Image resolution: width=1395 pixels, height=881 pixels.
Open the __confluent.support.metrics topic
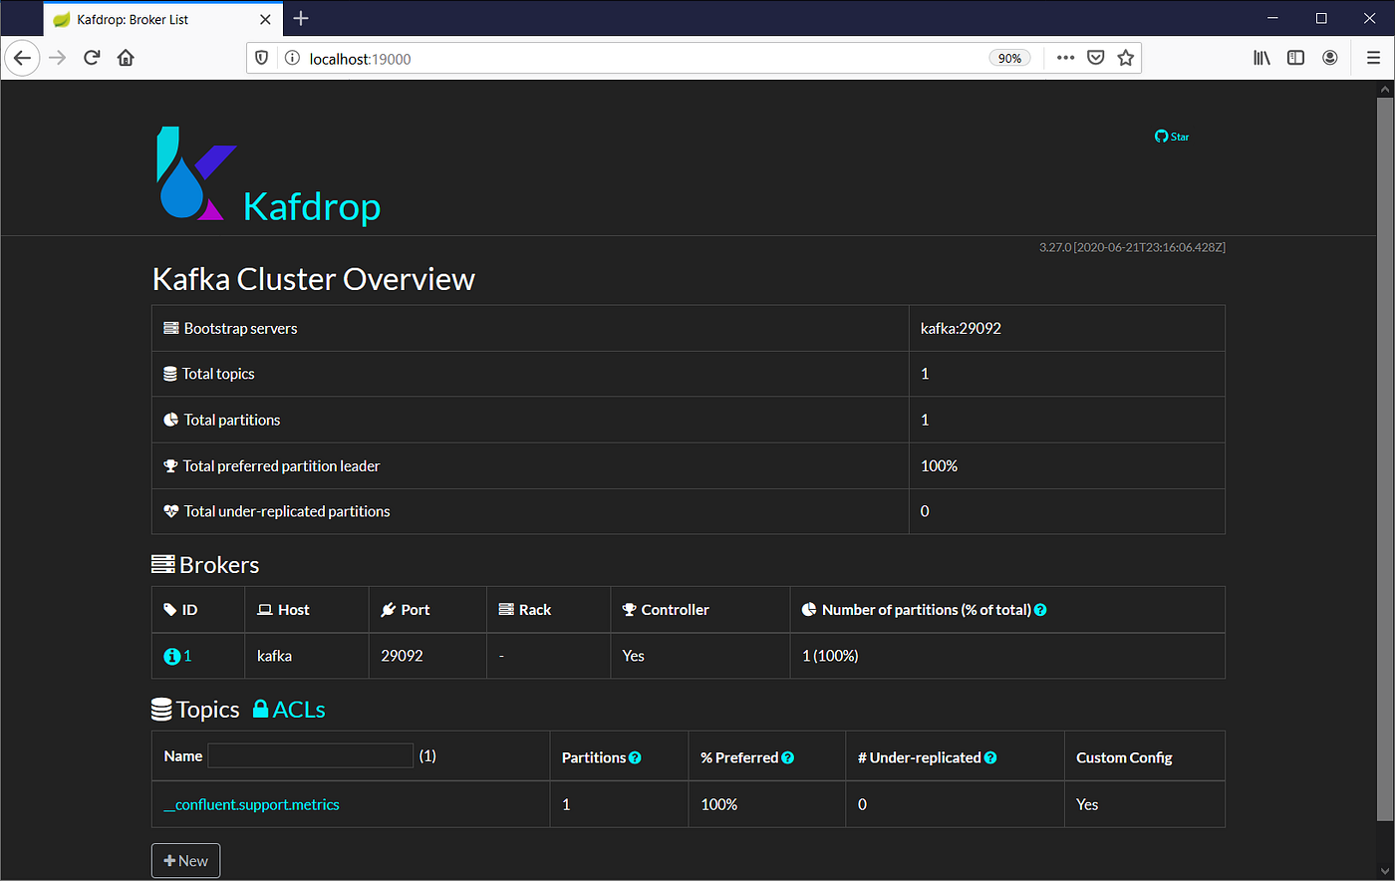click(251, 804)
